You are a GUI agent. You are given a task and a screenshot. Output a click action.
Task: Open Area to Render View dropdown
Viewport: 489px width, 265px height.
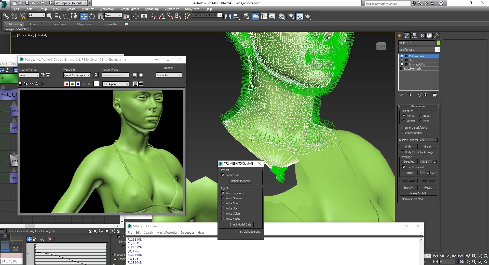coord(29,75)
